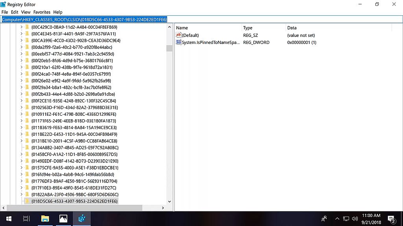The image size is (403, 226).
Task: Click folder icon of {0149EEDF-D08F-4142-8D73-D23903D21E90}
Action: click(x=27, y=161)
